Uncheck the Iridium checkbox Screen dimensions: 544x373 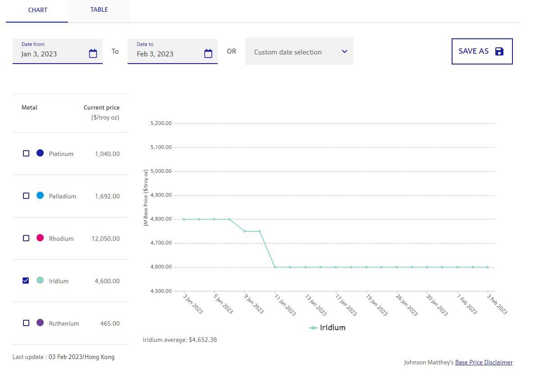tap(26, 281)
